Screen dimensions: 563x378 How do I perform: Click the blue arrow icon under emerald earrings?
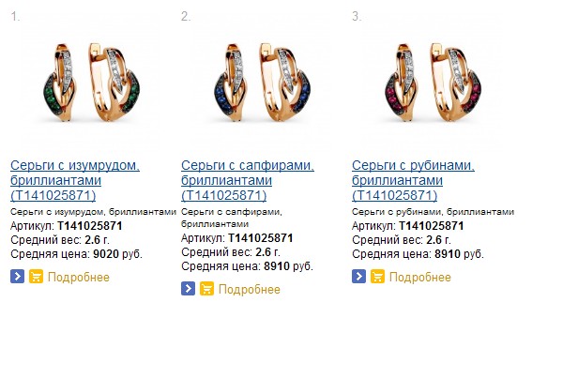click(17, 277)
